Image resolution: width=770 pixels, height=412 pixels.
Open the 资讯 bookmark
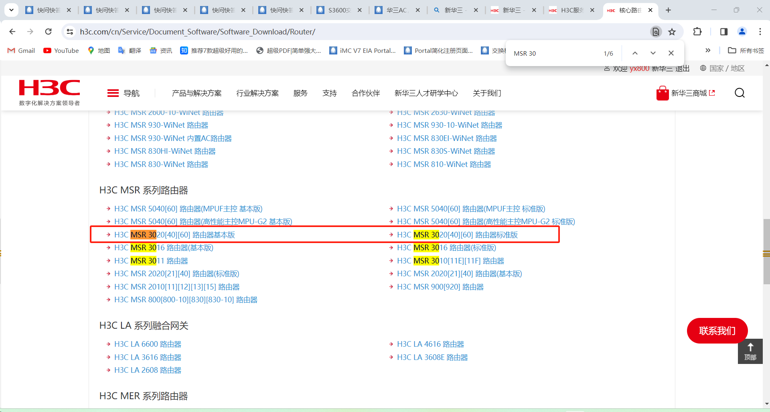161,50
